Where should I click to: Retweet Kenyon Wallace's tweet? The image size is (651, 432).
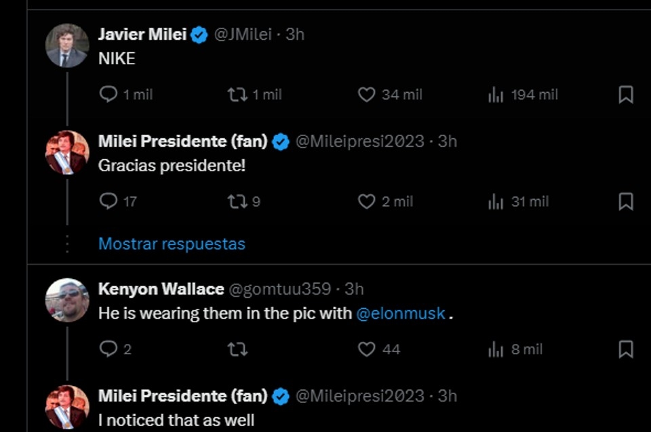(x=237, y=349)
